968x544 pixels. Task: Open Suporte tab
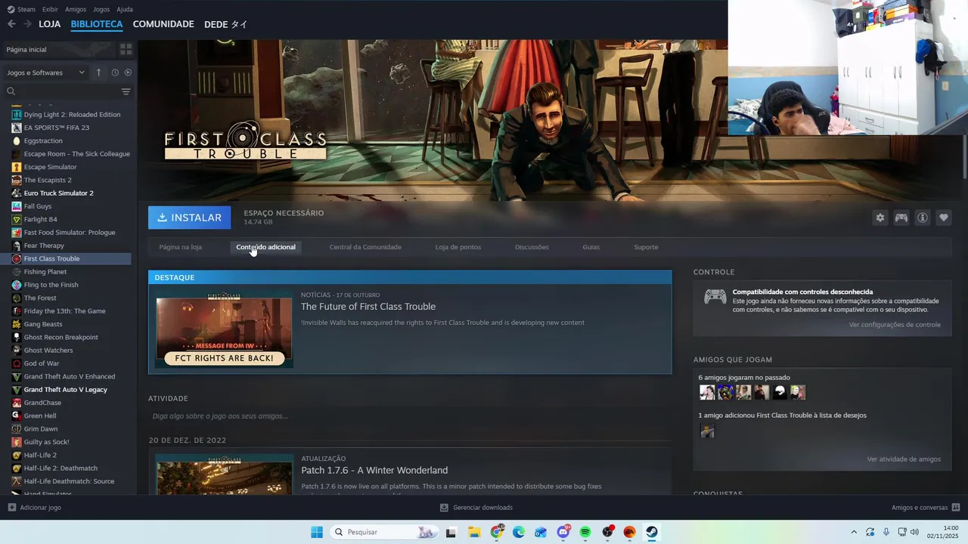[x=646, y=247]
